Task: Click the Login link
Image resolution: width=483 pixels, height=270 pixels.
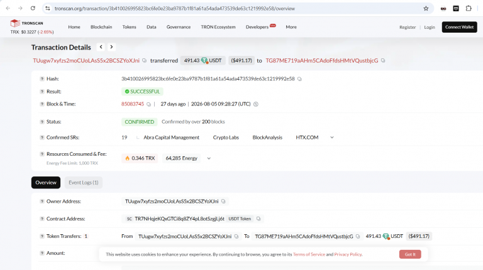Action: click(x=430, y=27)
